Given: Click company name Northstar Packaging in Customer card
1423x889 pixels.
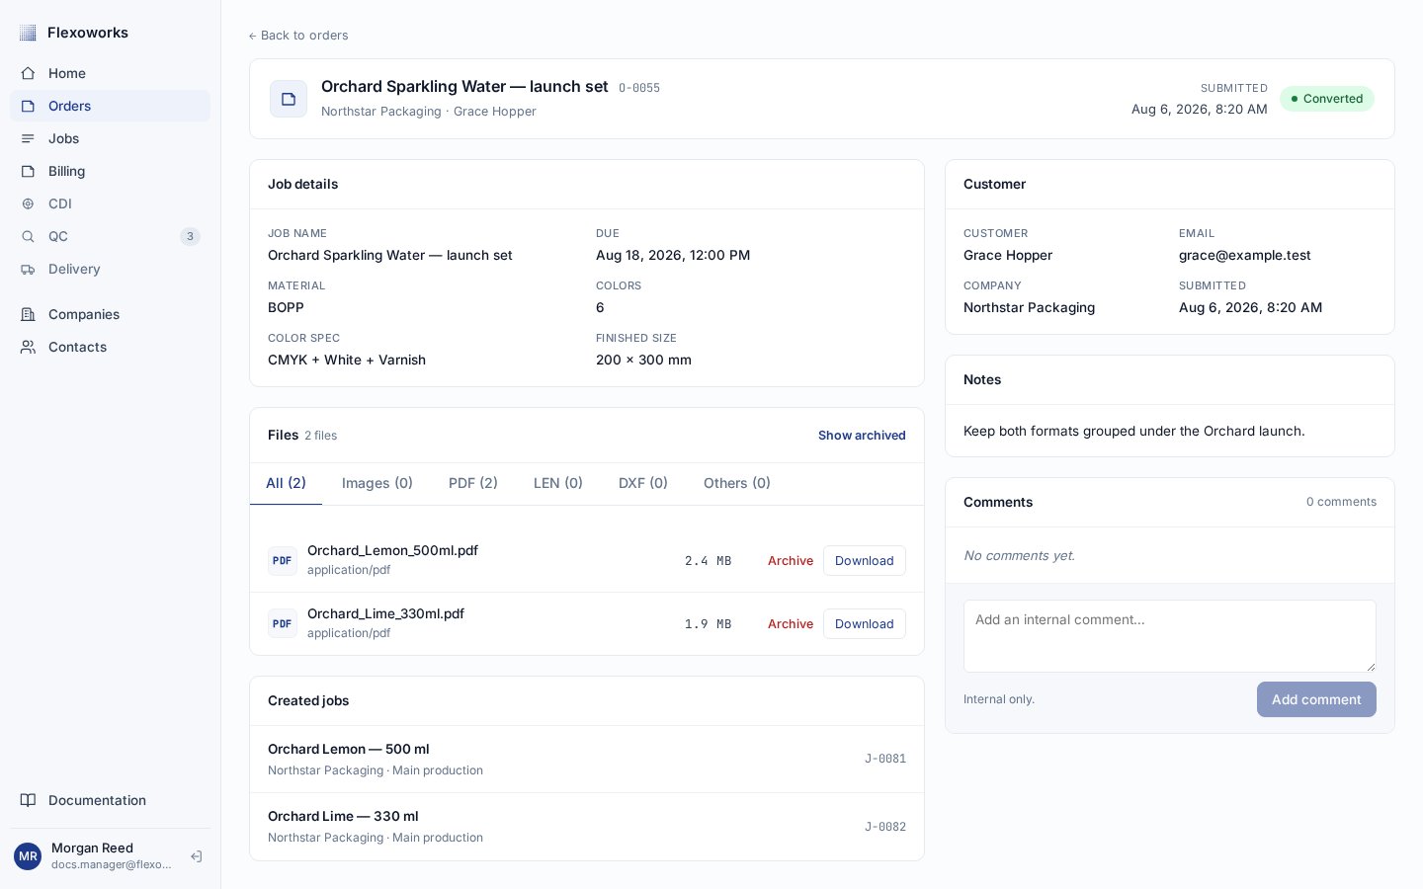Looking at the screenshot, I should pyautogui.click(x=1029, y=307).
